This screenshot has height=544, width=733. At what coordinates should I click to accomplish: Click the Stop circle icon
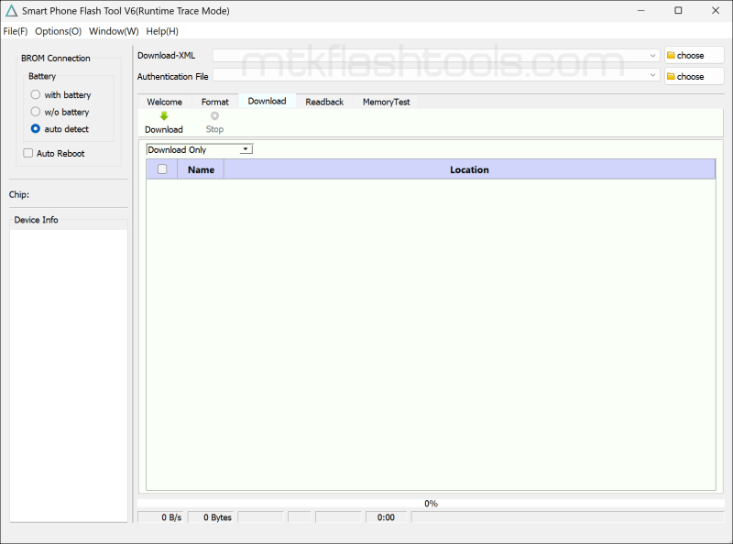(214, 115)
